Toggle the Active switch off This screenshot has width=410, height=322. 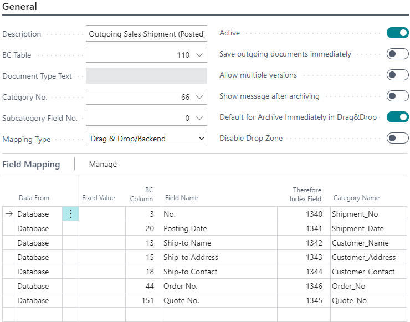coord(397,33)
